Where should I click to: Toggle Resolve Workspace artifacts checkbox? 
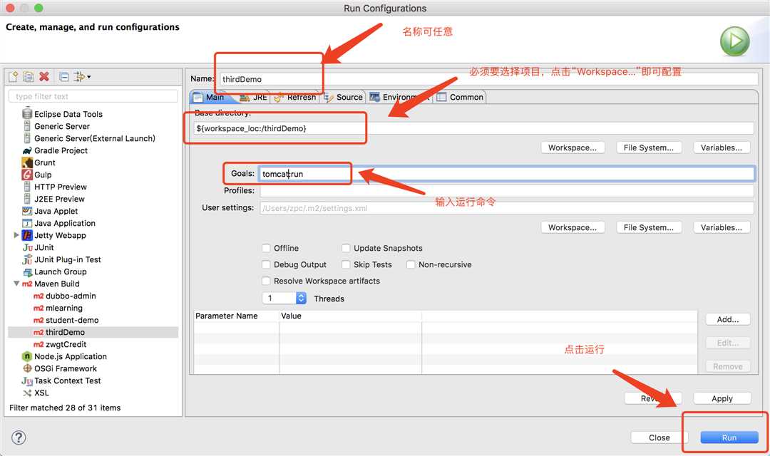coord(266,281)
